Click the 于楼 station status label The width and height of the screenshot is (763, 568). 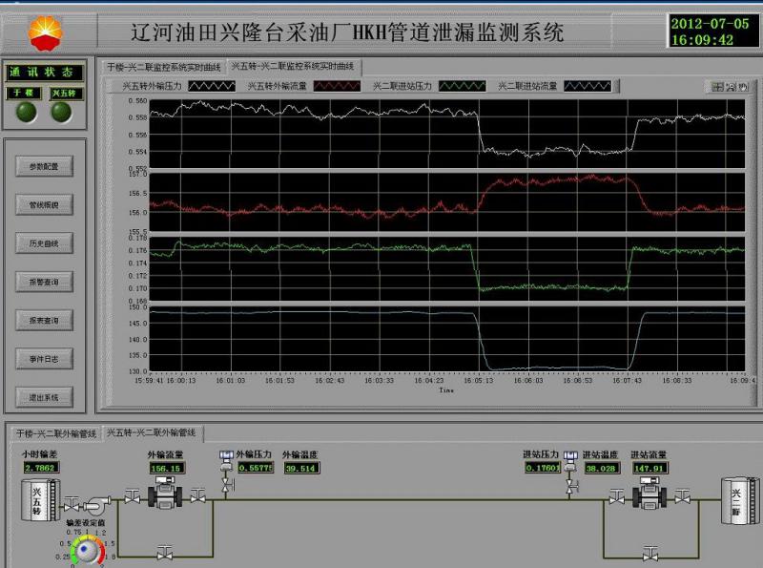(x=24, y=93)
